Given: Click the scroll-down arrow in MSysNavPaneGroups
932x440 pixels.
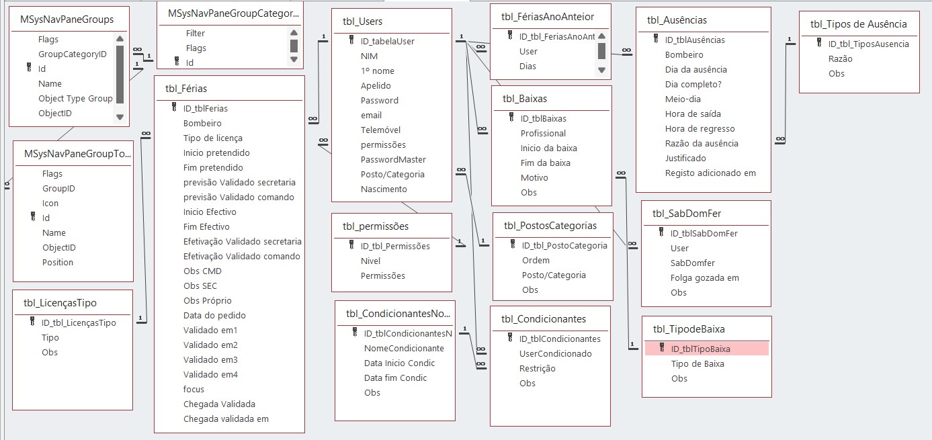Looking at the screenshot, I should tap(120, 117).
